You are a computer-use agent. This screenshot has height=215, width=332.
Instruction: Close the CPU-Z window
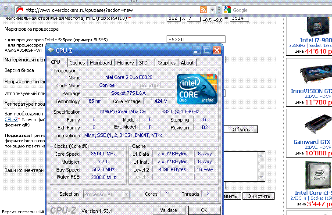[217, 50]
